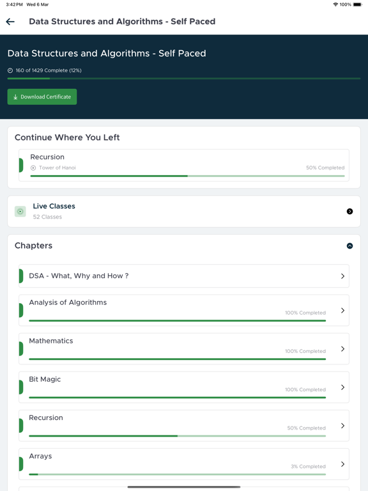Collapse the Chapters section with the chevron
Screen dimensions: 368x491
[x=350, y=245]
